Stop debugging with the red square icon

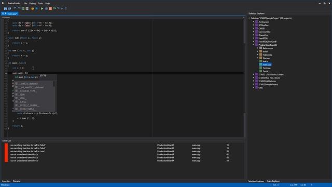click(x=50, y=9)
